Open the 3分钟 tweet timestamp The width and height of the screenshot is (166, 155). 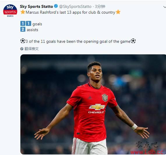point(100,7)
